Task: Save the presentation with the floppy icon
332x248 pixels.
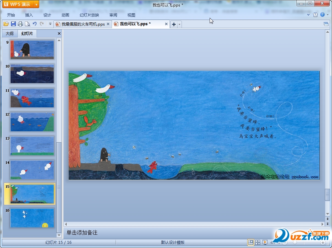Action: point(13,24)
